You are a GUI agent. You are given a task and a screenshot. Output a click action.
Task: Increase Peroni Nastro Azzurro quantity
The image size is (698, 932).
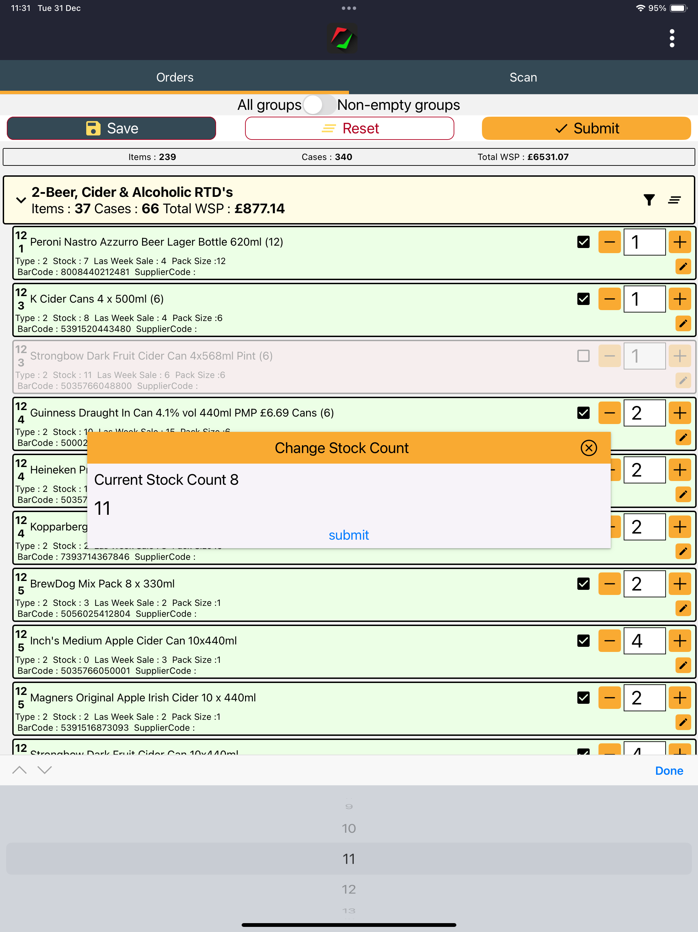[680, 242]
